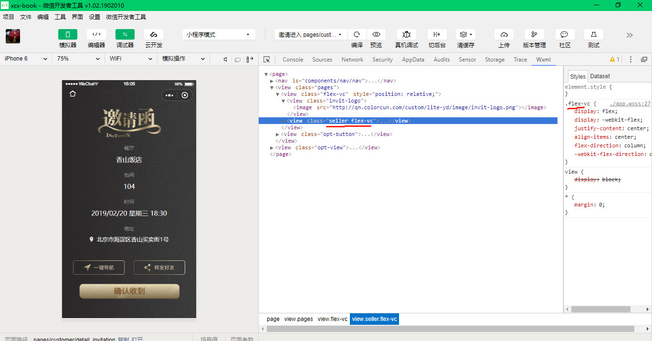Expand the opt-view view node

click(272, 148)
